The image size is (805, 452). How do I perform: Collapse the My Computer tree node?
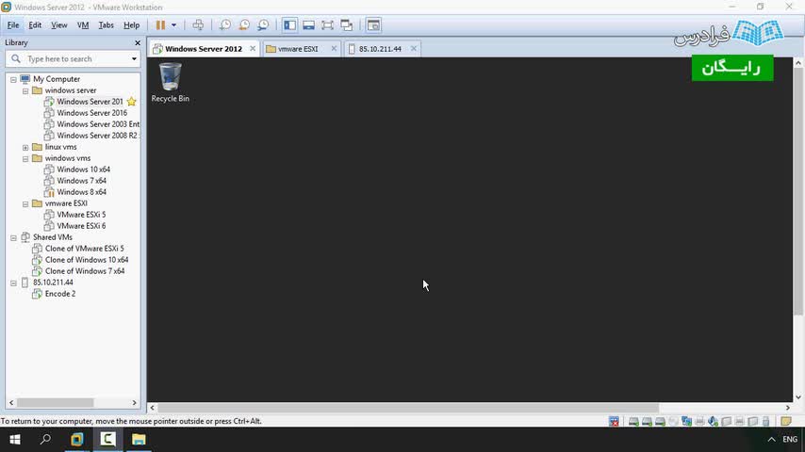pos(13,79)
